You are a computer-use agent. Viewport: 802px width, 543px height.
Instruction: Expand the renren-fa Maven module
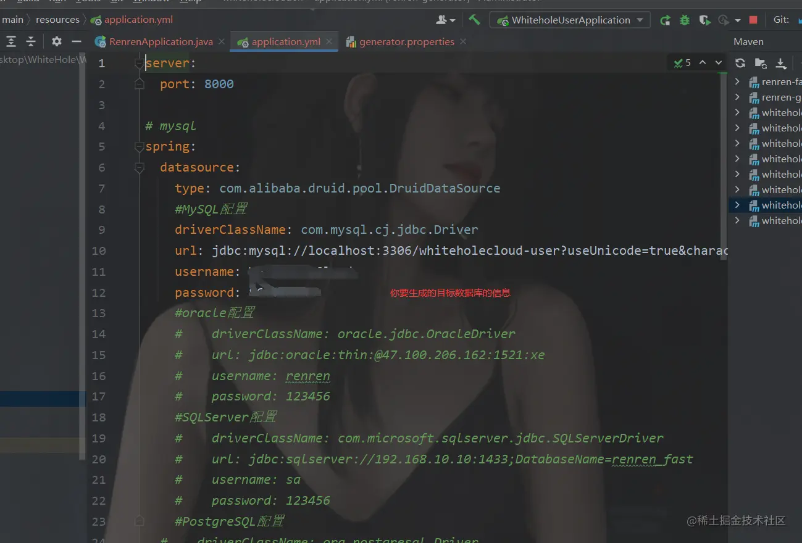(737, 81)
